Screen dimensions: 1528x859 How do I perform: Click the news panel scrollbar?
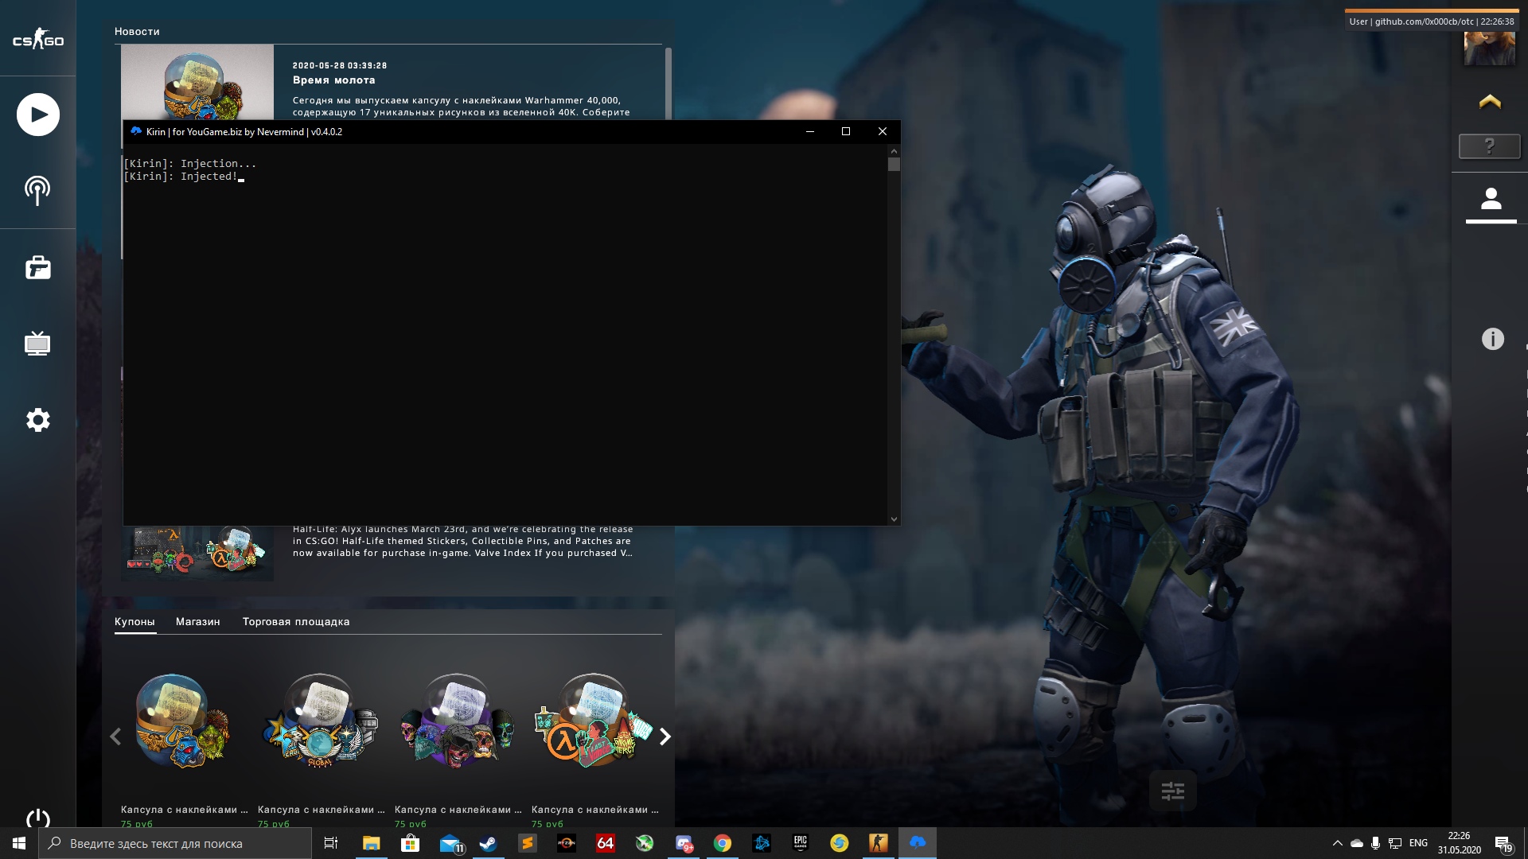coord(668,84)
